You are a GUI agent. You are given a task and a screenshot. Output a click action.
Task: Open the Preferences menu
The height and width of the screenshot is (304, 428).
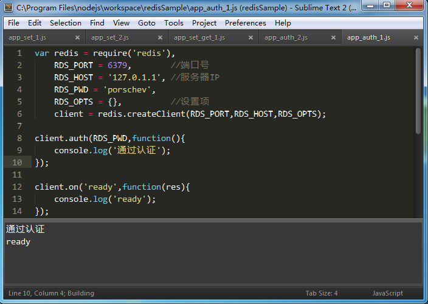[x=245, y=23]
